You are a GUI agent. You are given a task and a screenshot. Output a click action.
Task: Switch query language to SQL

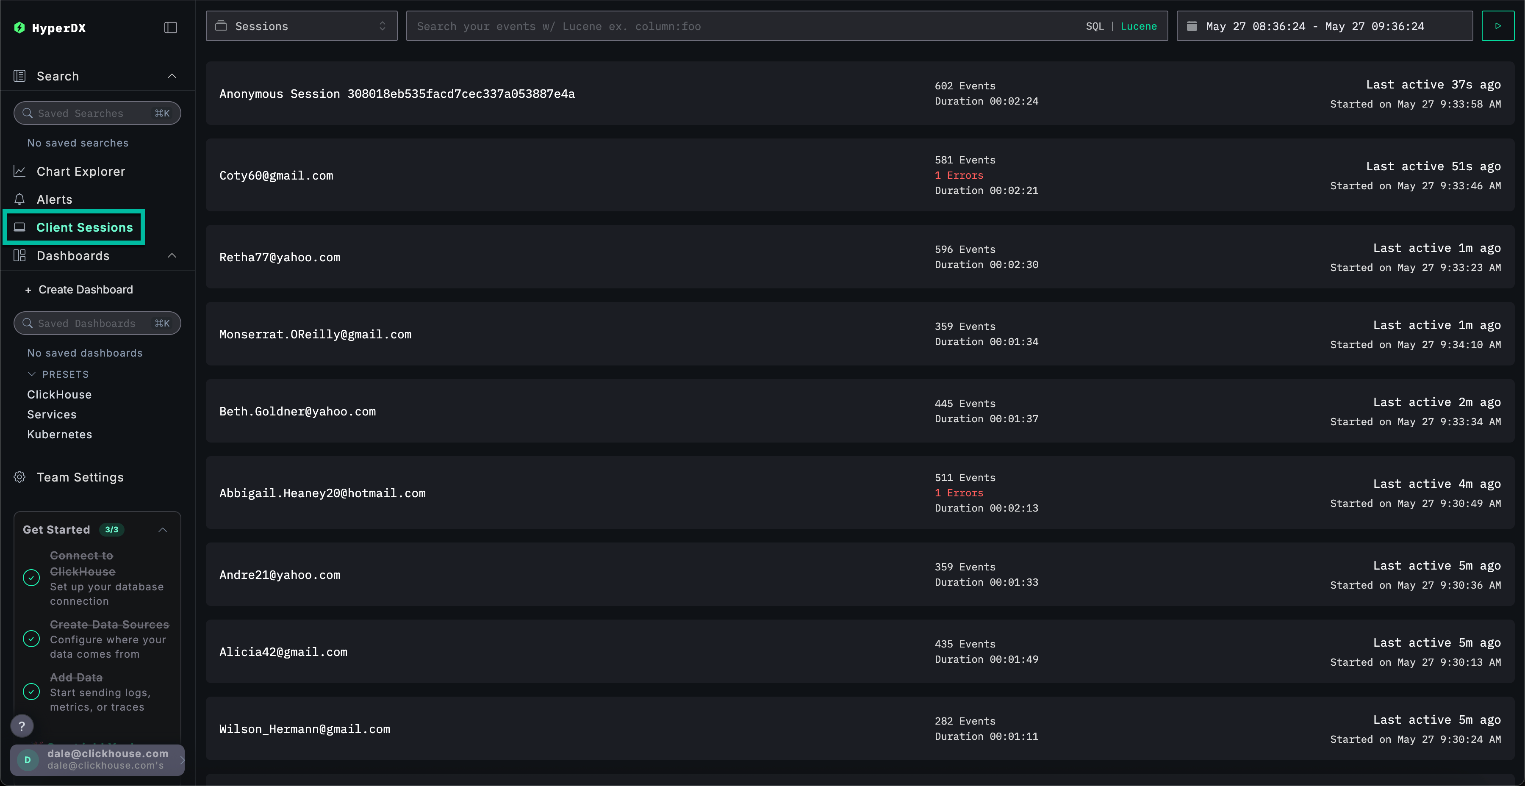point(1095,26)
